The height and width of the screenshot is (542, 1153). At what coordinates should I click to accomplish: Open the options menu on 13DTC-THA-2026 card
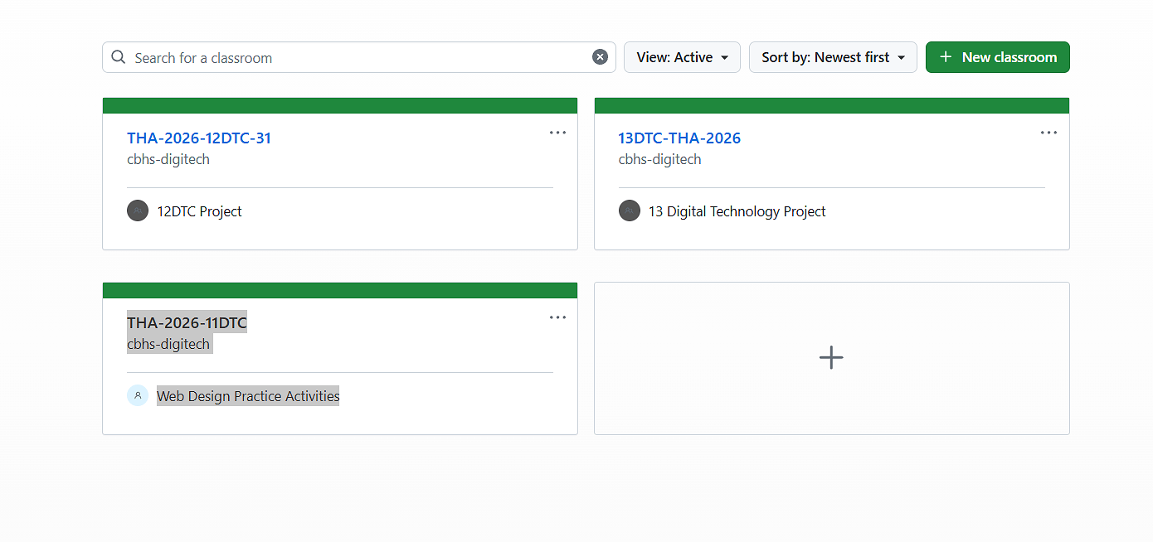pyautogui.click(x=1048, y=133)
